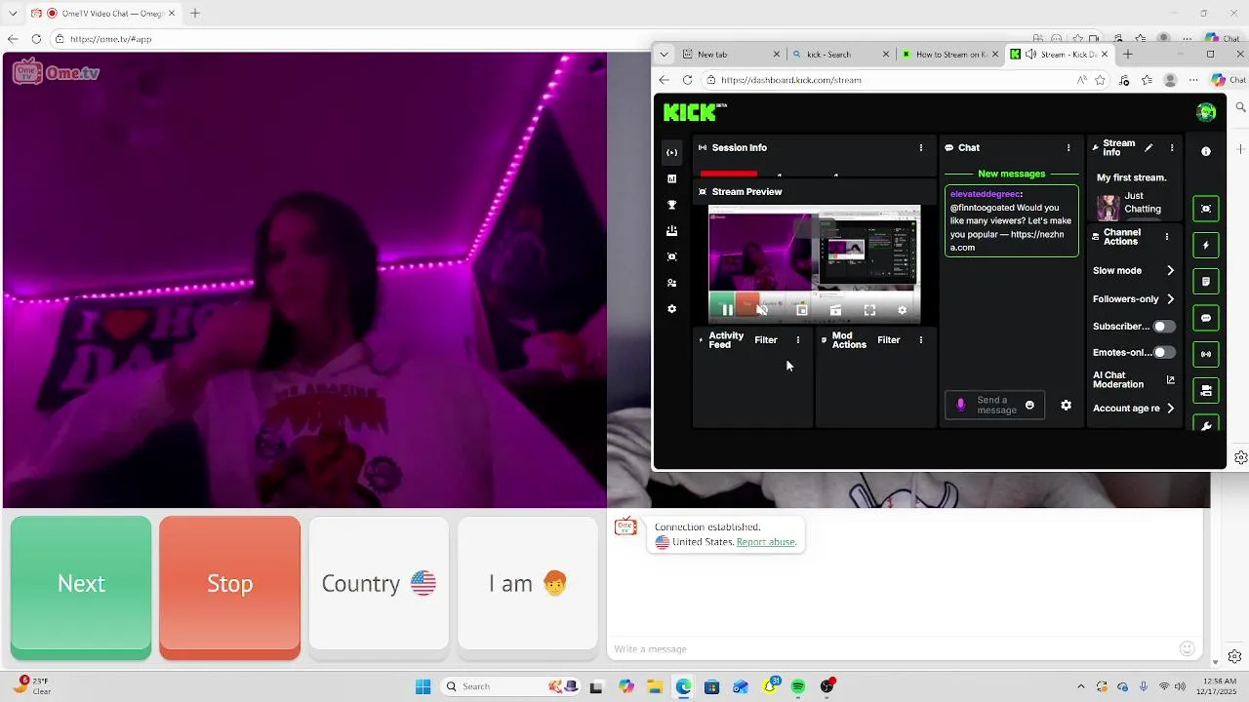Open the trophy achievements icon in Kick sidebar
The width and height of the screenshot is (1249, 702).
(x=671, y=205)
